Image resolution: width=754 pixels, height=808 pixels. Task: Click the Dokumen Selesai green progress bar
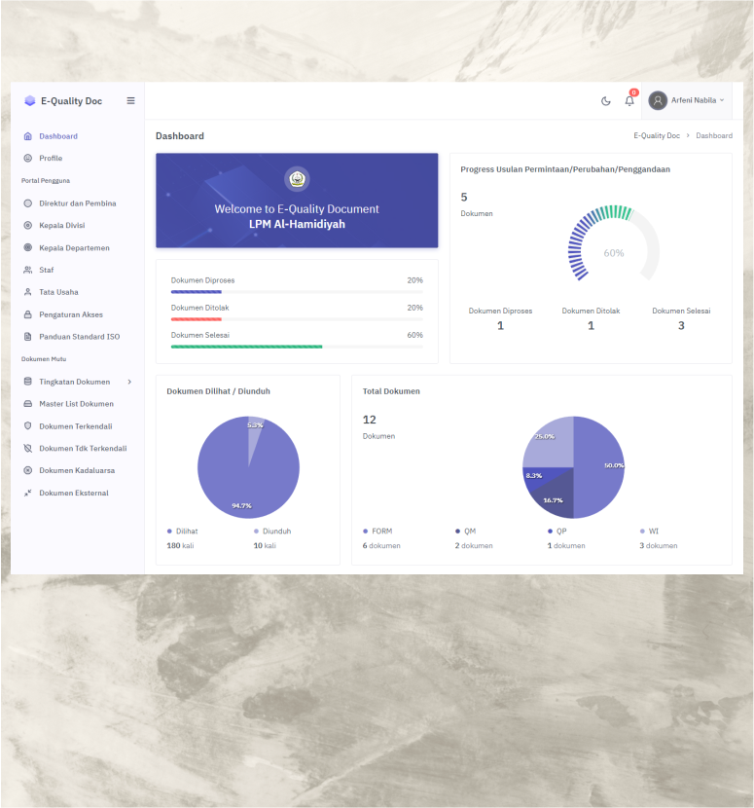[x=246, y=347]
